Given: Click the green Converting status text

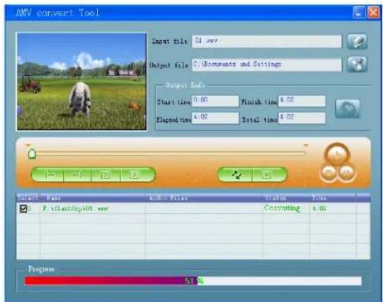Looking at the screenshot, I should [282, 208].
